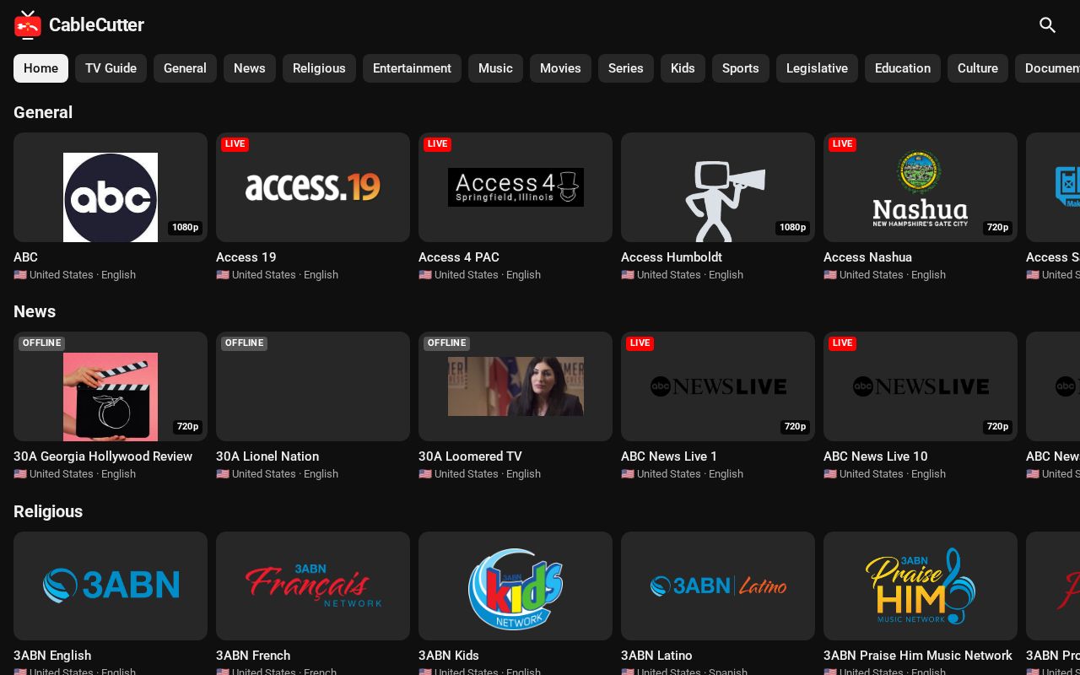1080x675 pixels.
Task: Open the search magnifier icon
Action: tap(1047, 25)
